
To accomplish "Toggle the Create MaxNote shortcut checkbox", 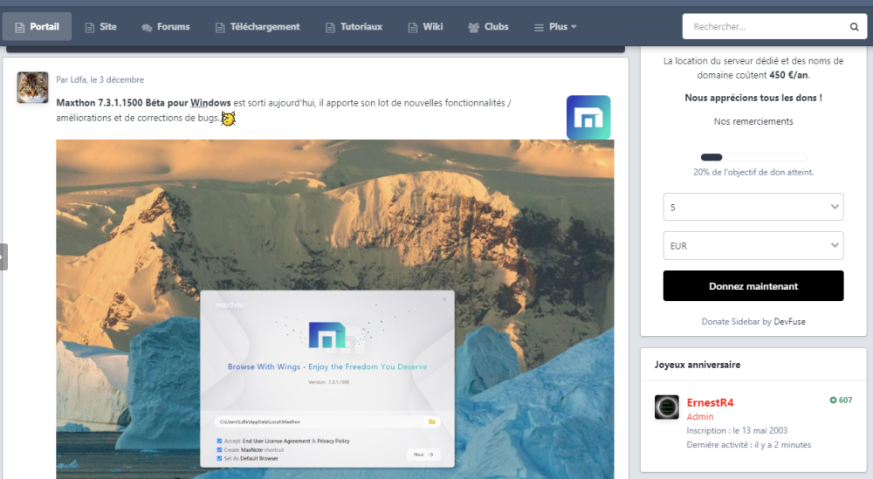I will [219, 449].
